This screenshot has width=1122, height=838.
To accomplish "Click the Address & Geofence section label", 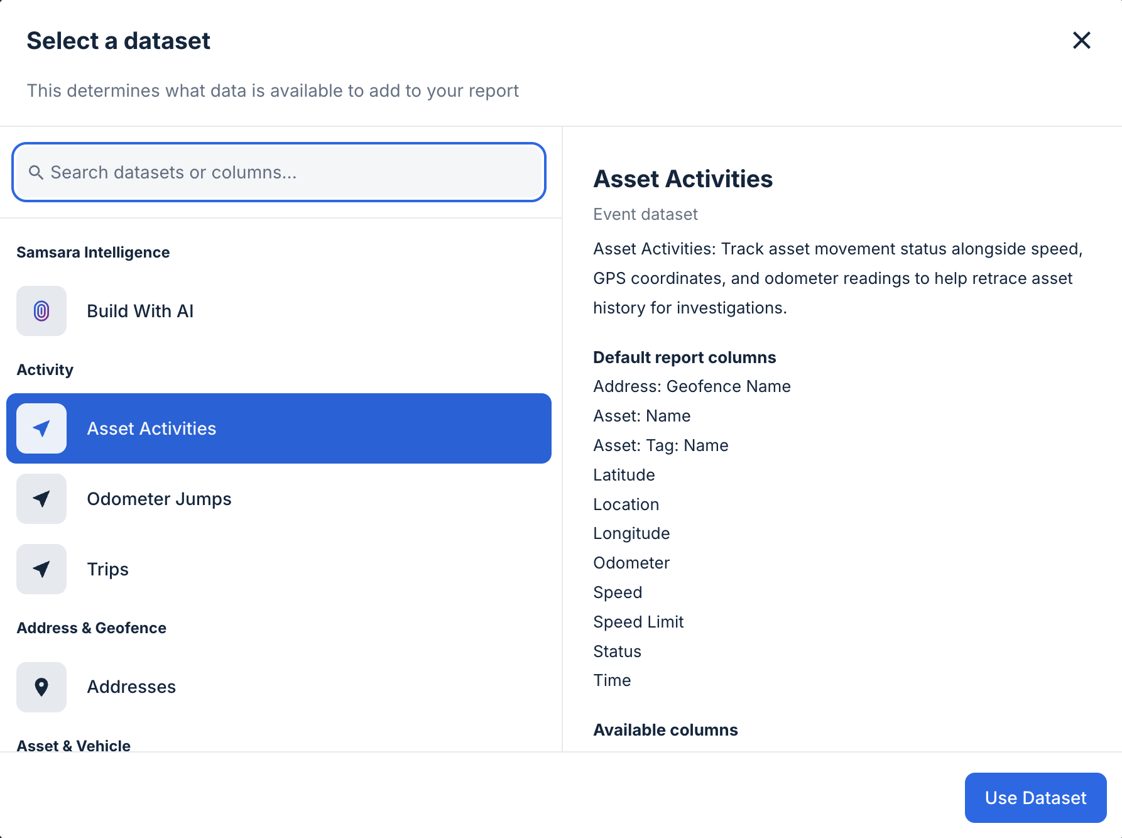I will pos(91,628).
